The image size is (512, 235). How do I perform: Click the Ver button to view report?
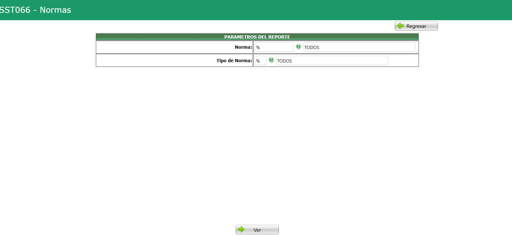(x=257, y=230)
